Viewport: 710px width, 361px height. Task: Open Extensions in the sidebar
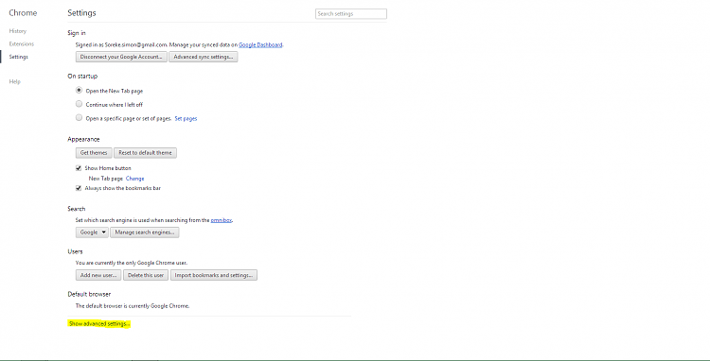[21, 43]
